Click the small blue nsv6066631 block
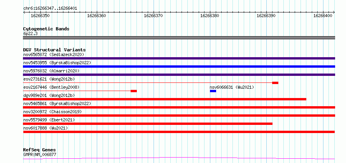 (x=213, y=91)
